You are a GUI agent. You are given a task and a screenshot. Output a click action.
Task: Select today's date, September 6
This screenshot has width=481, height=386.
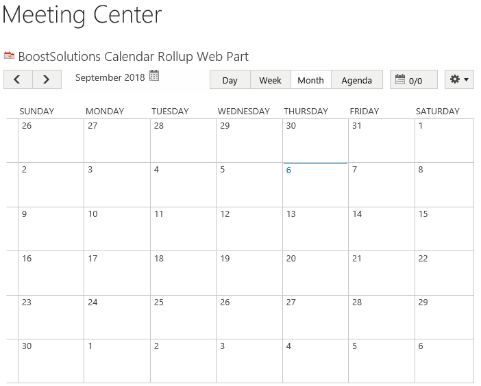click(315, 185)
